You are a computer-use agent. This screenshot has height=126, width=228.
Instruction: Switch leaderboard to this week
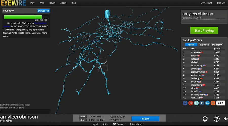(x=204, y=45)
